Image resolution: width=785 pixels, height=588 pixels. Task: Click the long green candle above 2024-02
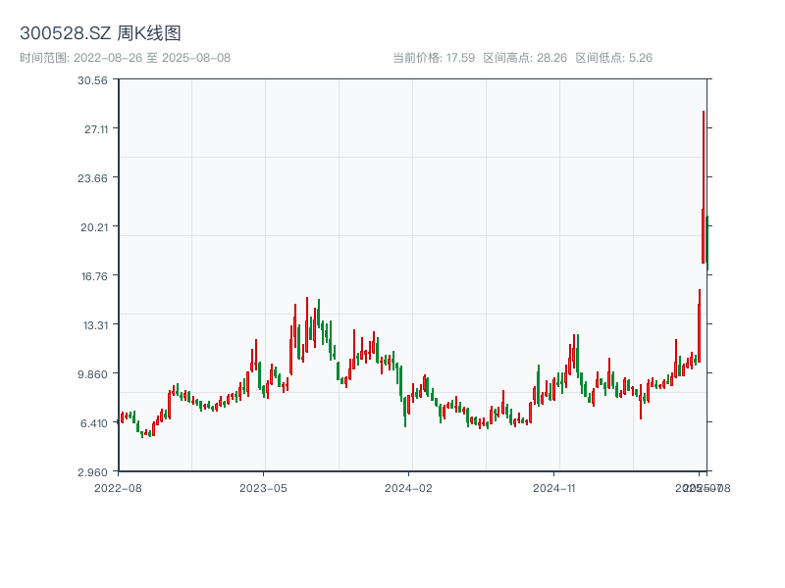[x=405, y=410]
